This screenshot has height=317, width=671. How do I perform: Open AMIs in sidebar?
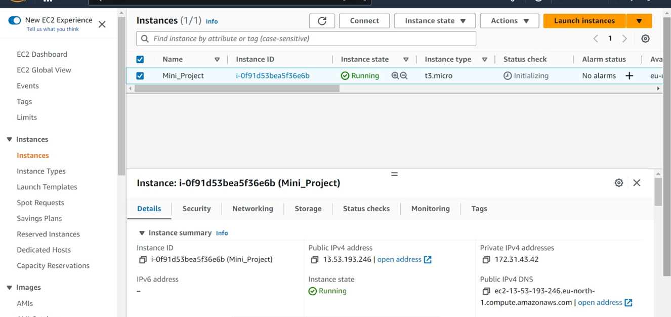point(25,303)
